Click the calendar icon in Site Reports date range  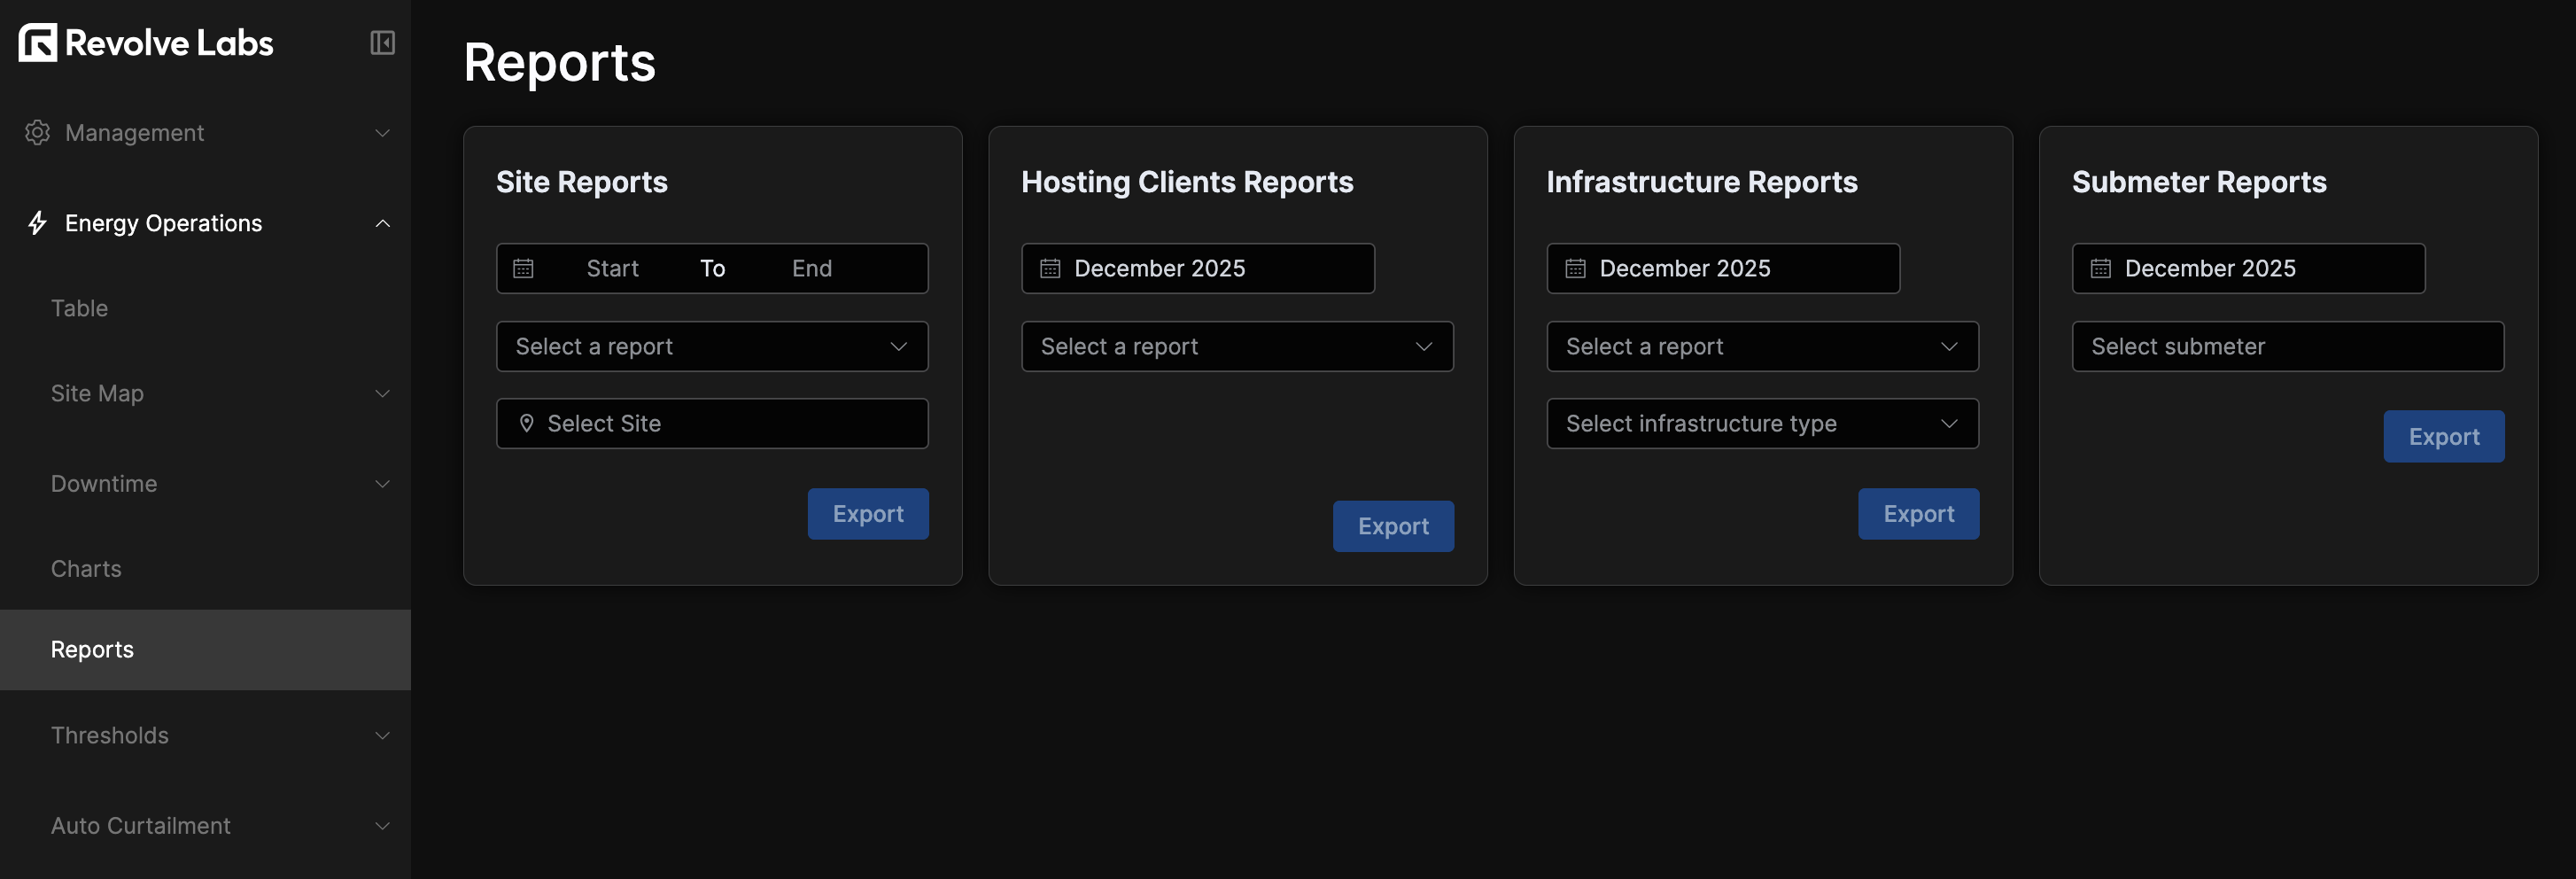point(523,268)
